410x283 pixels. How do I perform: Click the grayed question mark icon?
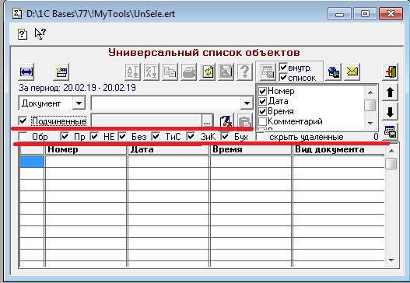[245, 72]
